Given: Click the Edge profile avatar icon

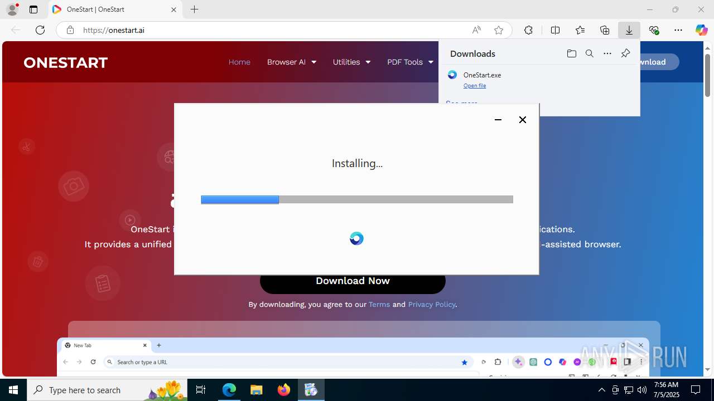Looking at the screenshot, I should coord(12,9).
